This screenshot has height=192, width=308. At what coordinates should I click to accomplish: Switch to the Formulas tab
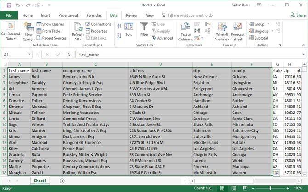coord(94,15)
